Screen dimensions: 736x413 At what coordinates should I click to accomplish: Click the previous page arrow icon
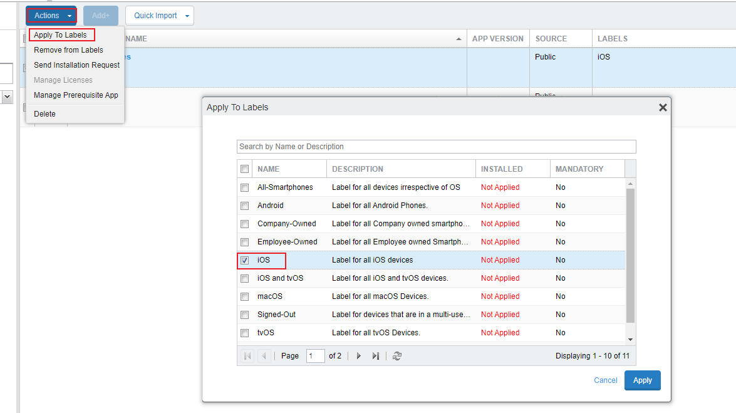pyautogui.click(x=264, y=356)
